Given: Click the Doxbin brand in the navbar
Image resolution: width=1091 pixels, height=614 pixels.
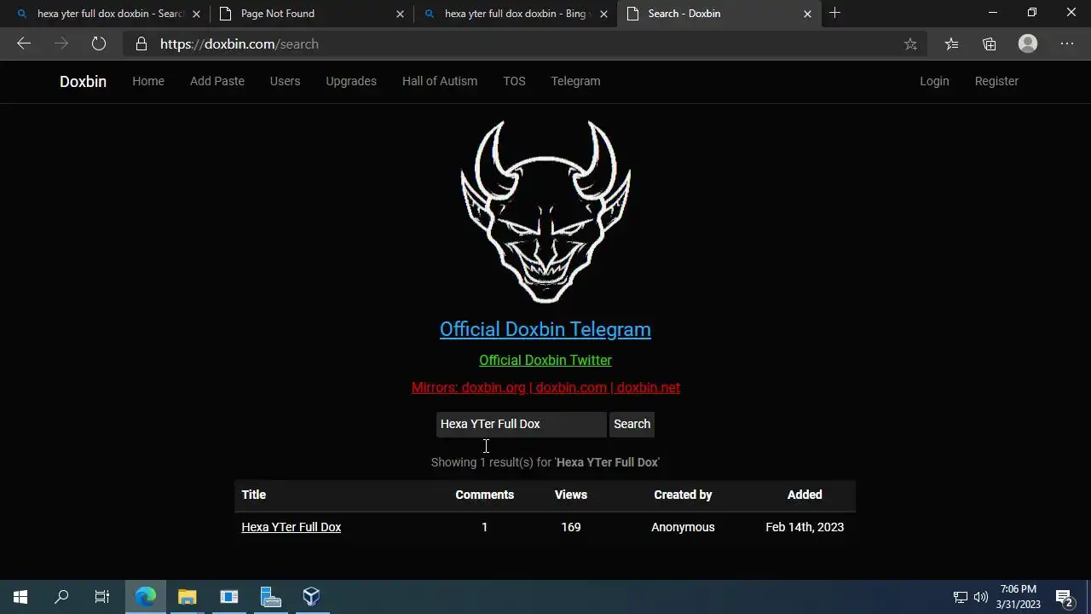Looking at the screenshot, I should coord(83,81).
